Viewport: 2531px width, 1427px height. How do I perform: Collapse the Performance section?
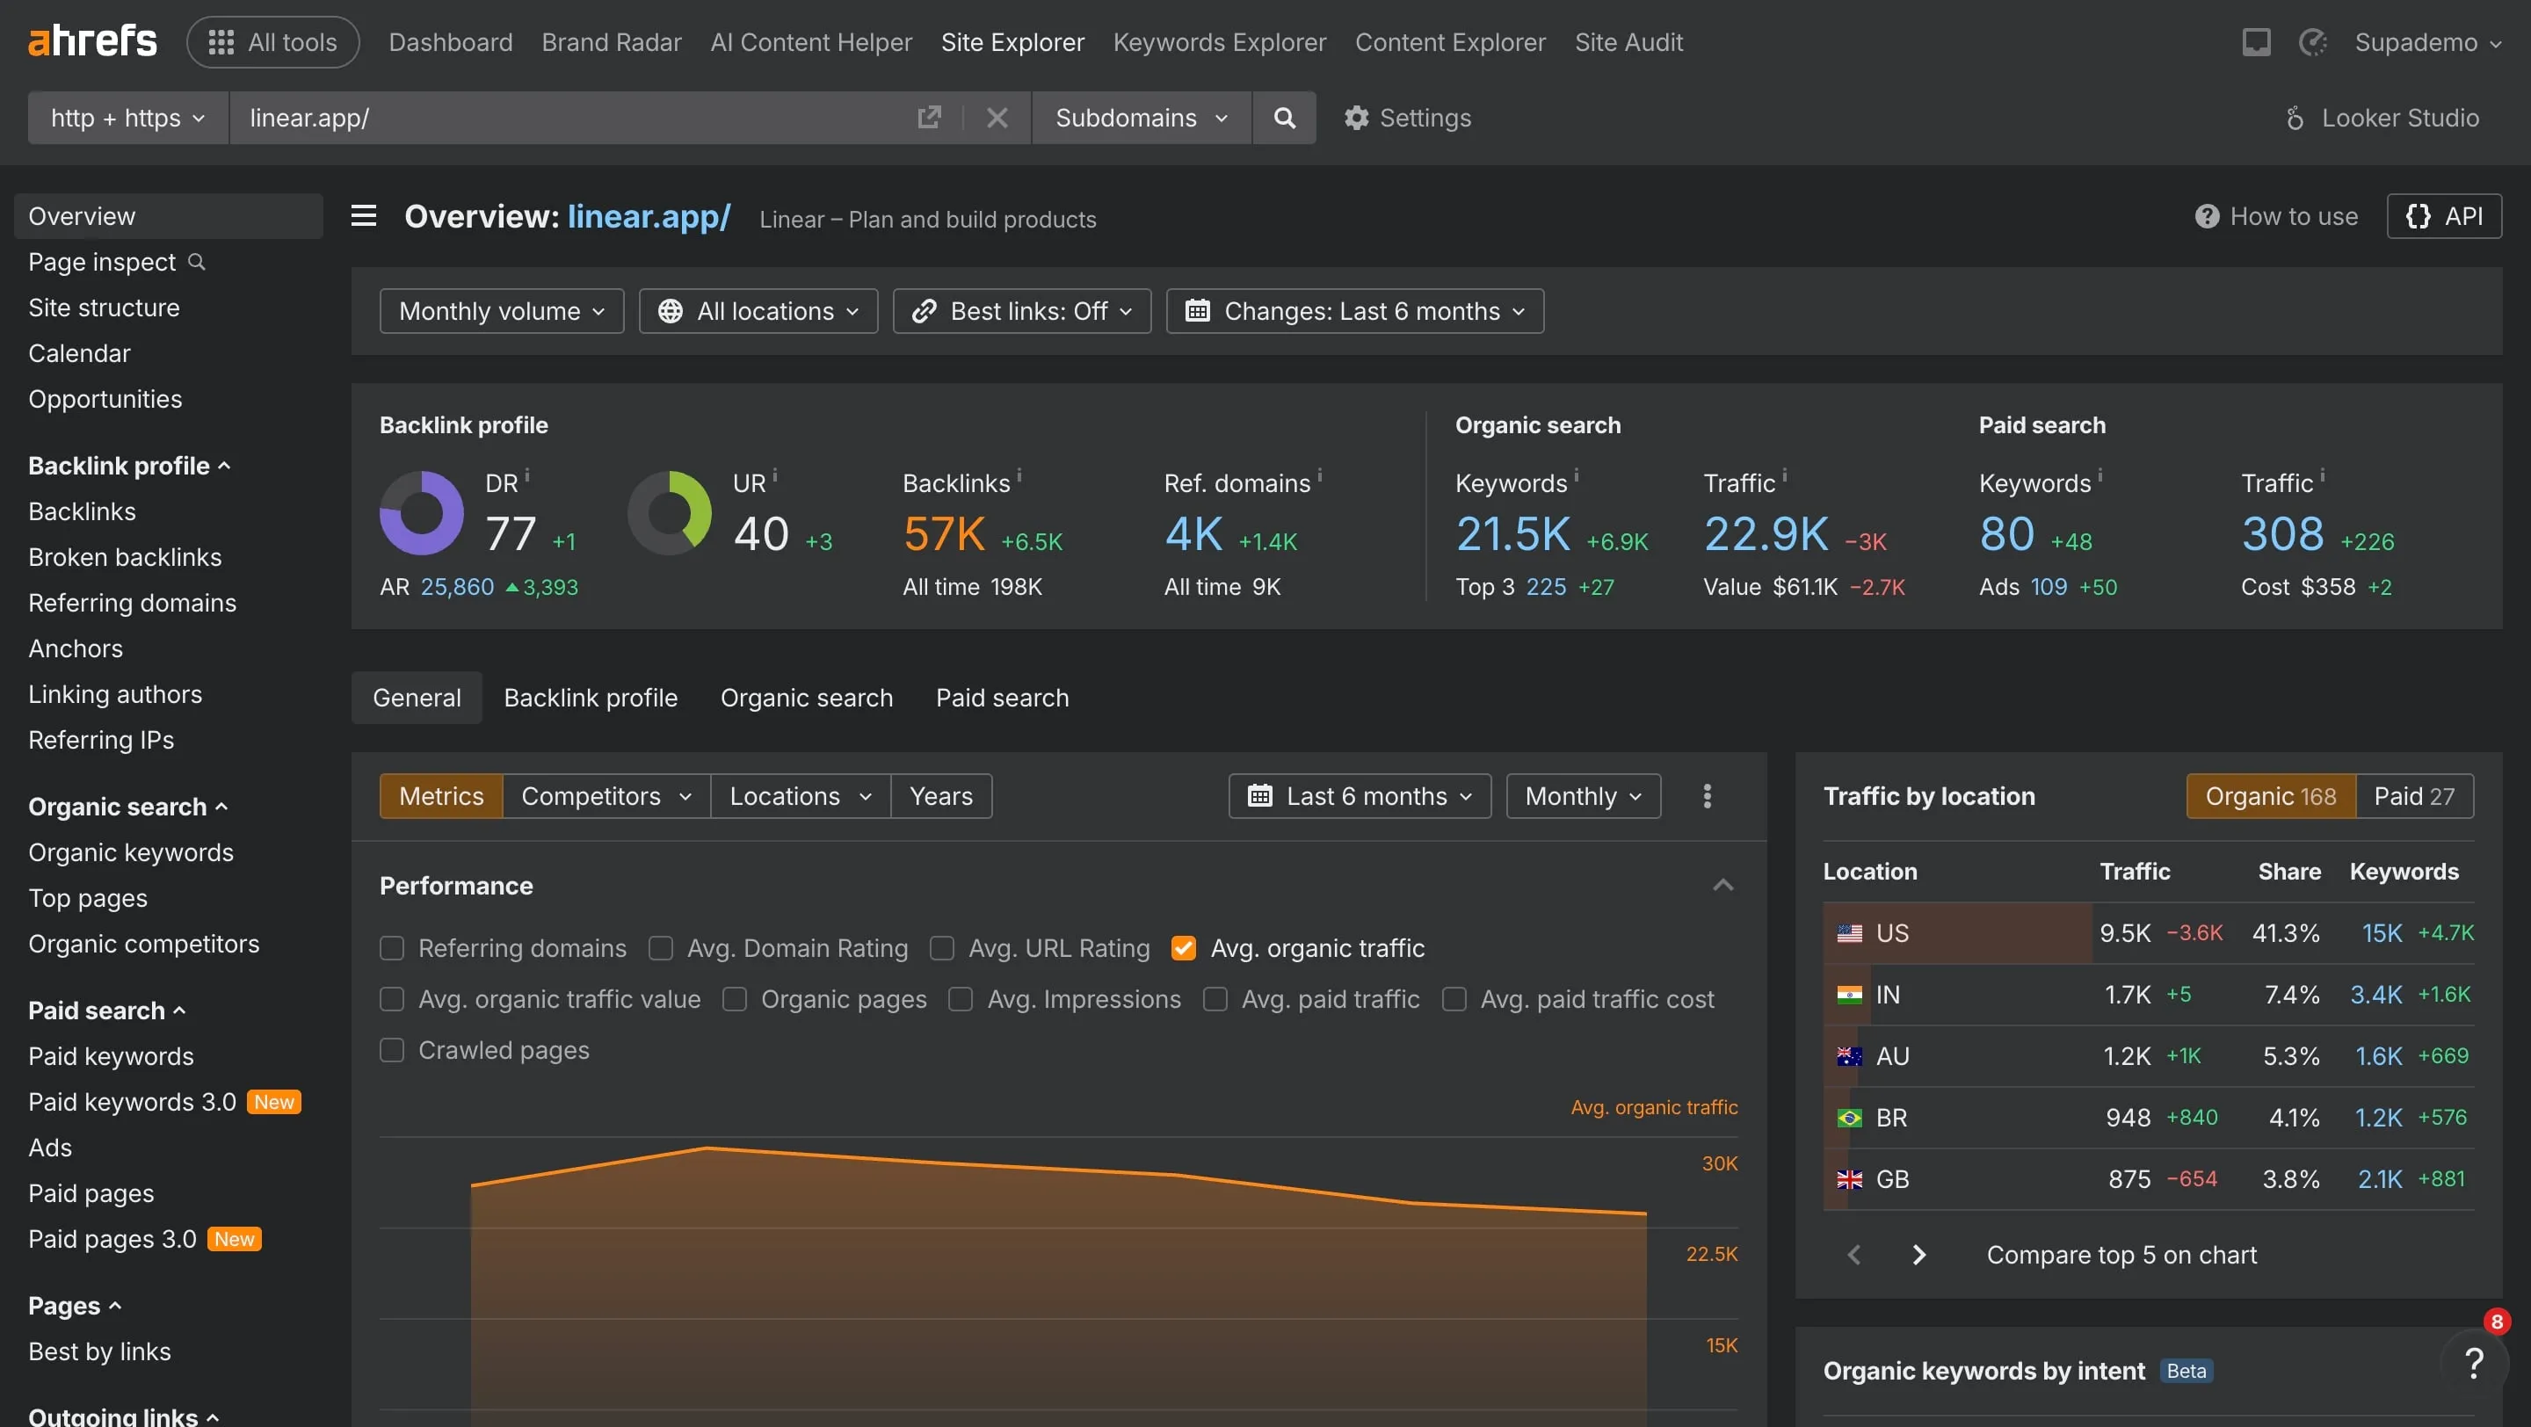click(1722, 886)
